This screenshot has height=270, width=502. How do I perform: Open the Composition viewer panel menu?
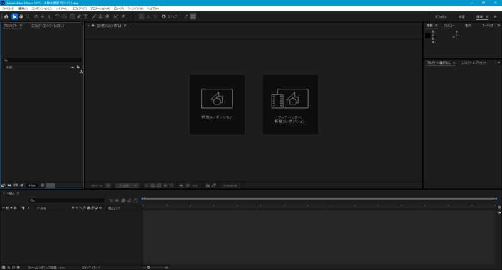[x=125, y=26]
